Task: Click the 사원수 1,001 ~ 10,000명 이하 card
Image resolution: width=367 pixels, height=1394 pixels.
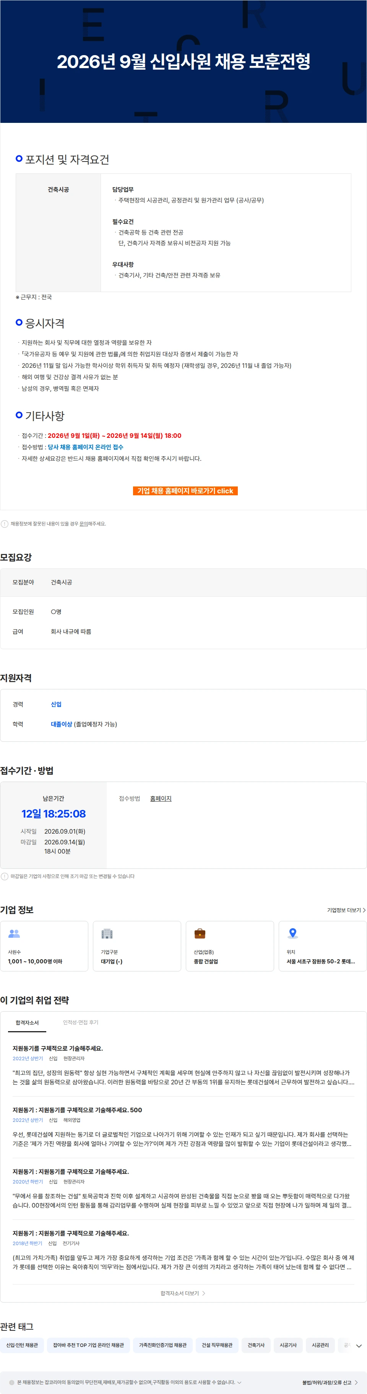Action: [44, 946]
